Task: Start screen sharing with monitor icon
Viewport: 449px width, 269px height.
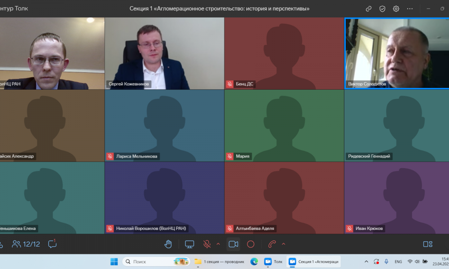Action: (x=189, y=244)
